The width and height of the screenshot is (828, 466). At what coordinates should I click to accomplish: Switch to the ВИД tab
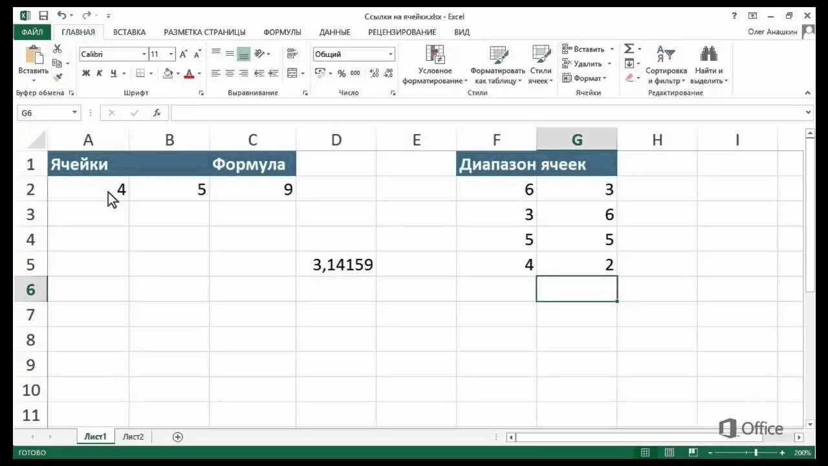click(x=462, y=32)
